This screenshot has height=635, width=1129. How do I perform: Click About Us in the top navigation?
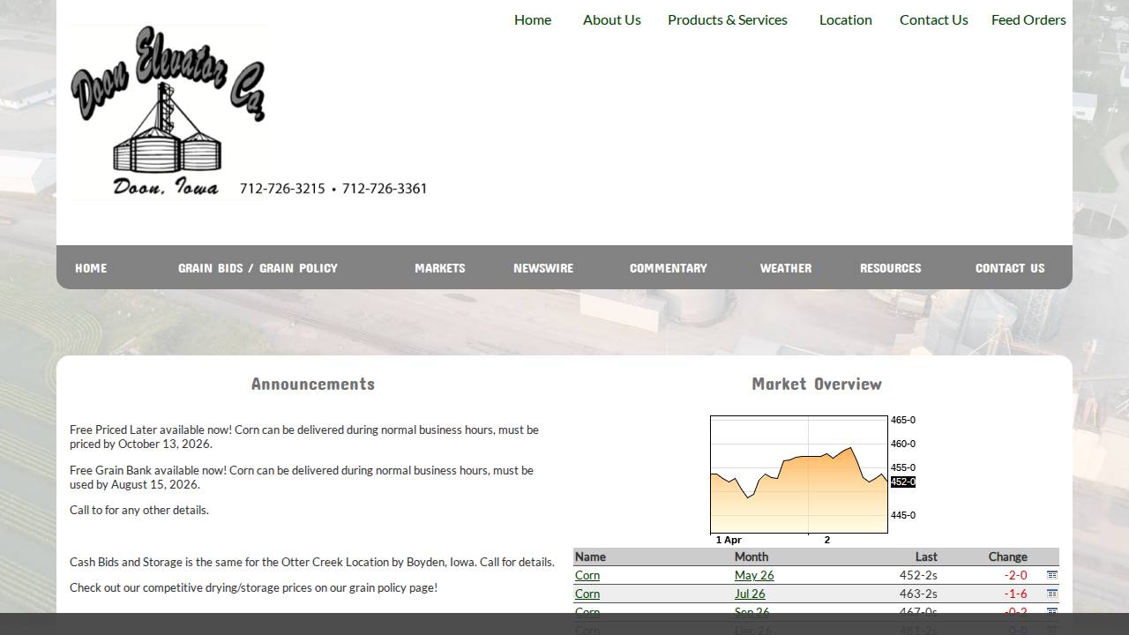(611, 19)
